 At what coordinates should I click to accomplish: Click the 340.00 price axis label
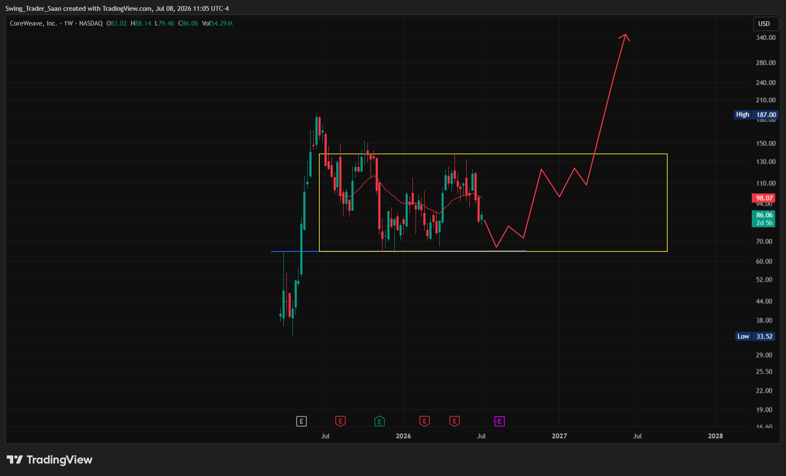tap(766, 38)
